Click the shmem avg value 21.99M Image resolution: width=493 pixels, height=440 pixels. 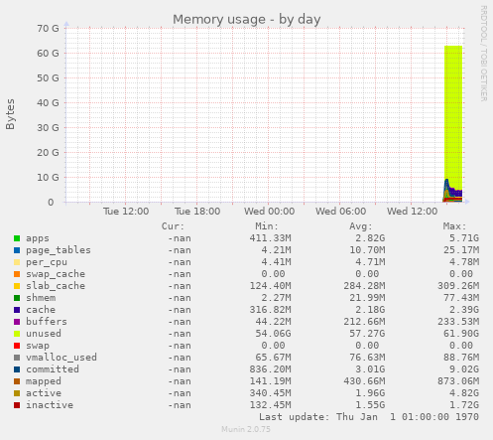coord(367,298)
